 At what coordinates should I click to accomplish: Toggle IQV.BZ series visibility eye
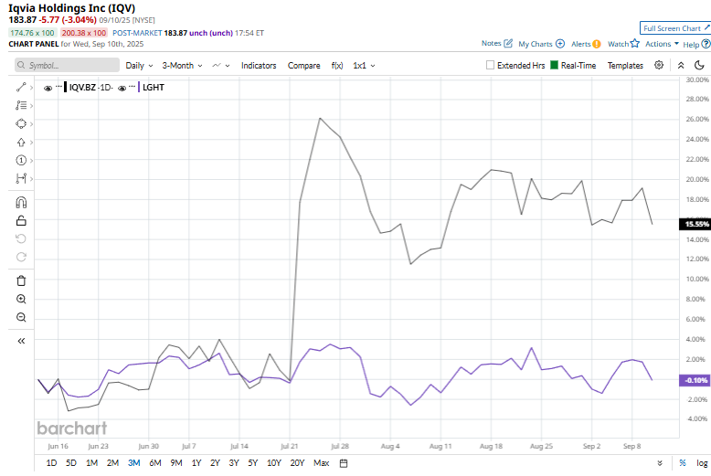pyautogui.click(x=48, y=88)
